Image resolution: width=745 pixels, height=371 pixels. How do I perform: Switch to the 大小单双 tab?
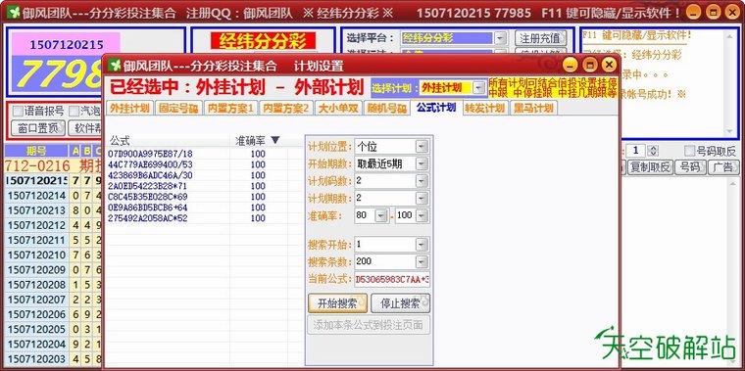point(340,108)
